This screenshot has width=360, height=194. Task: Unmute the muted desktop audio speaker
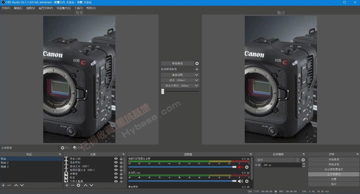[240, 167]
